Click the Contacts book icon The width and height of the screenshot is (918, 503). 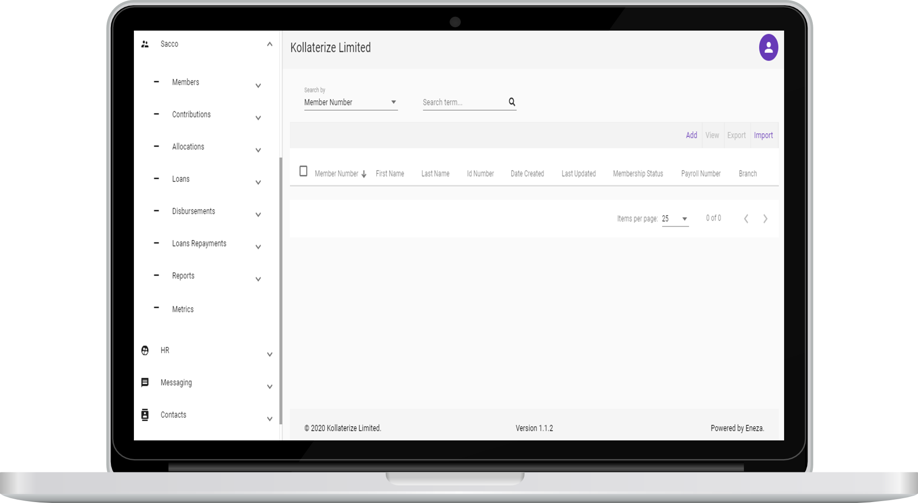tap(145, 415)
